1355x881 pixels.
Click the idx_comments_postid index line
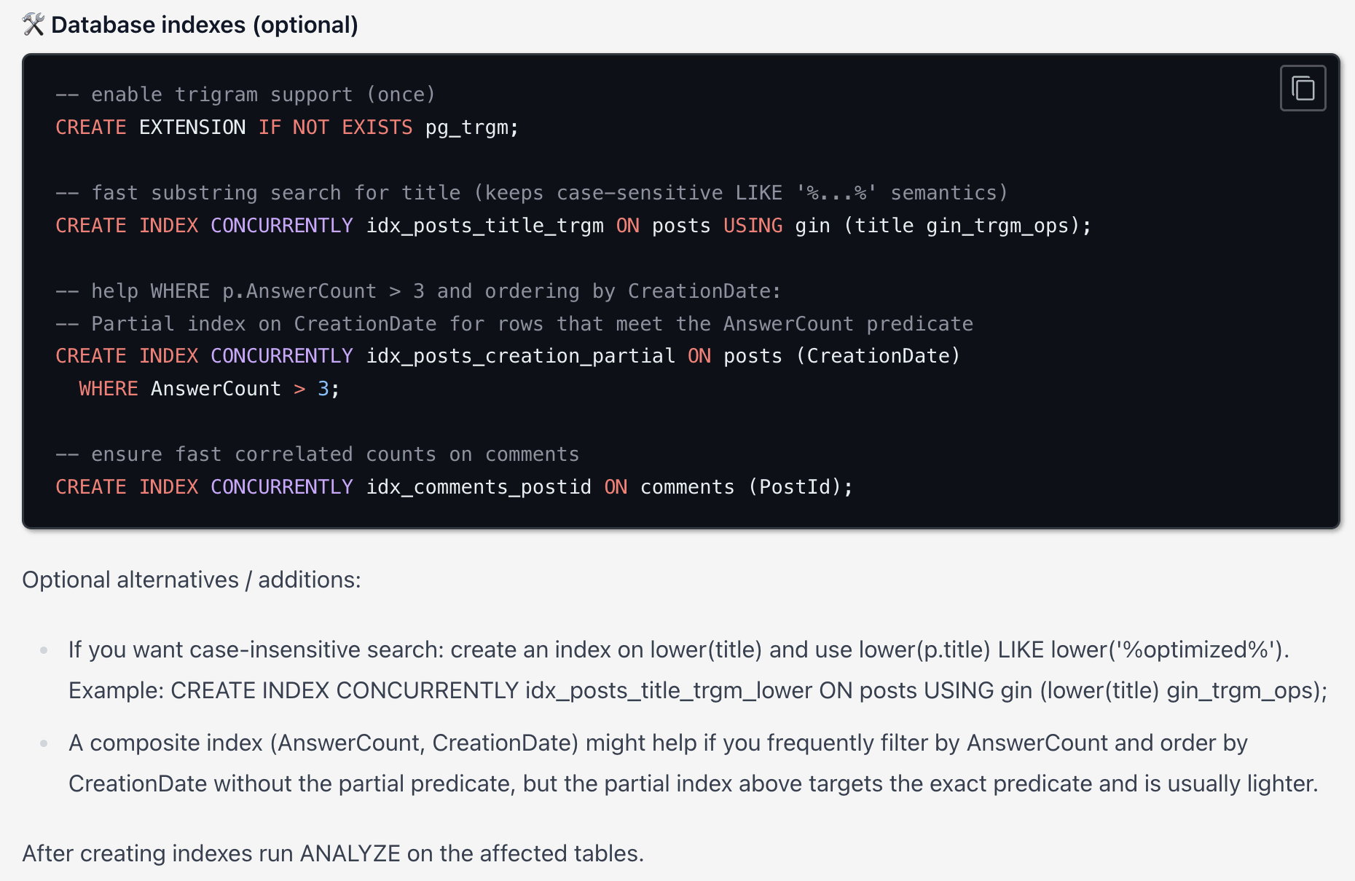(454, 486)
